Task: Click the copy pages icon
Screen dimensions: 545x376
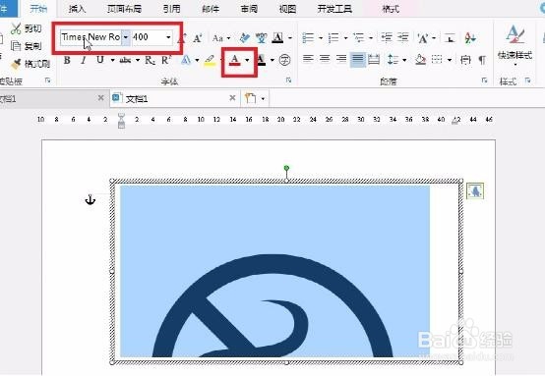Action: click(x=16, y=46)
